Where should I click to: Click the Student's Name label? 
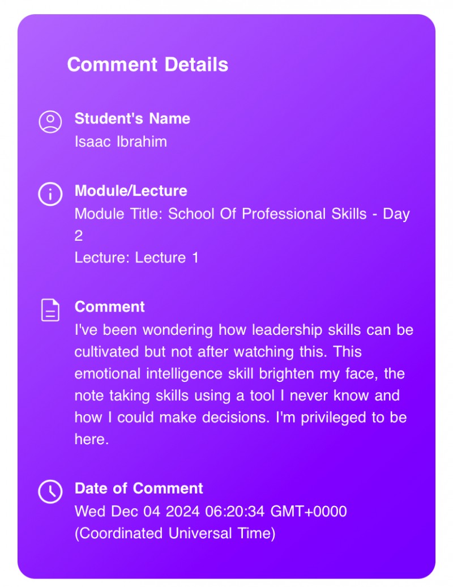[x=133, y=118]
